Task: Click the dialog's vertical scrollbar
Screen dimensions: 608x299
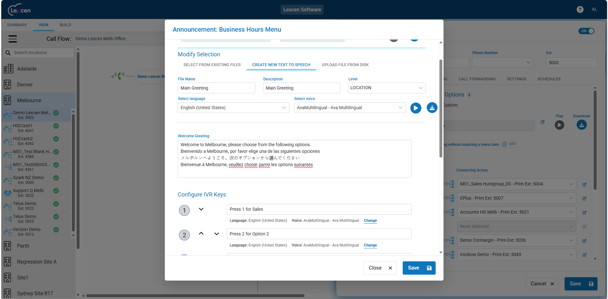Action: coord(441,109)
